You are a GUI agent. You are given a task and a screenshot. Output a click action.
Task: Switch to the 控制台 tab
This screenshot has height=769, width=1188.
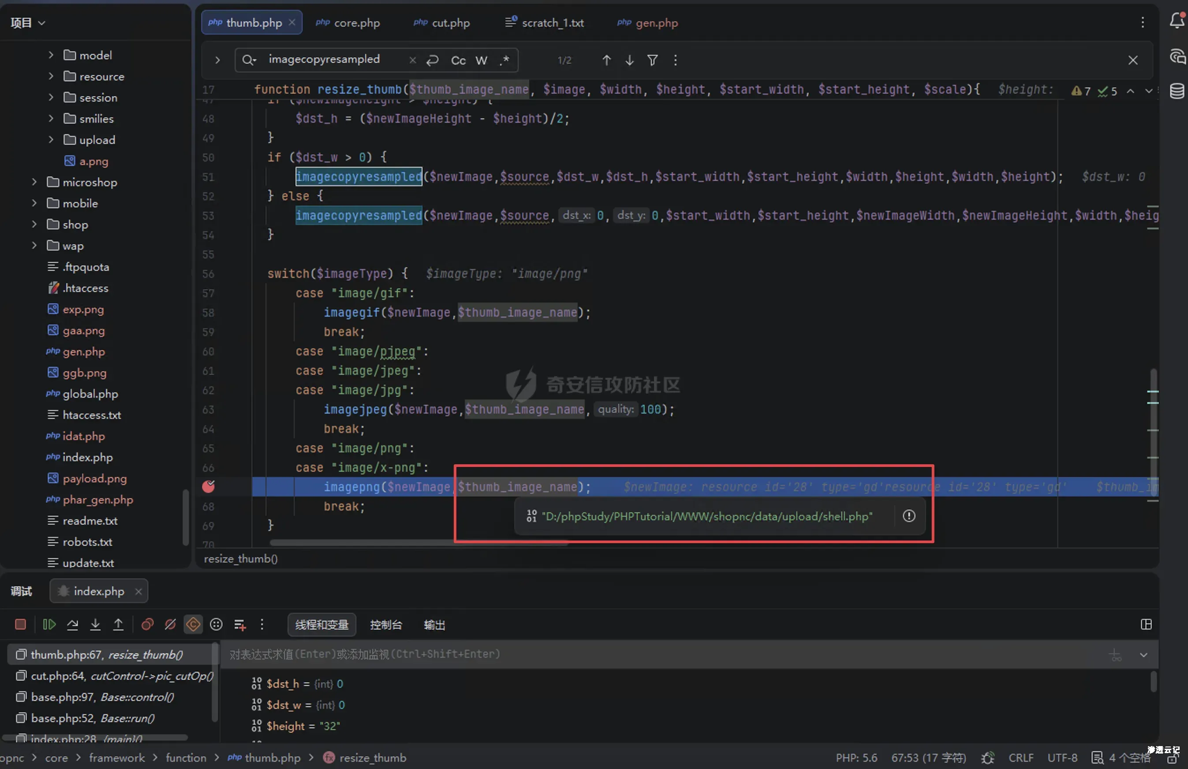pyautogui.click(x=385, y=625)
